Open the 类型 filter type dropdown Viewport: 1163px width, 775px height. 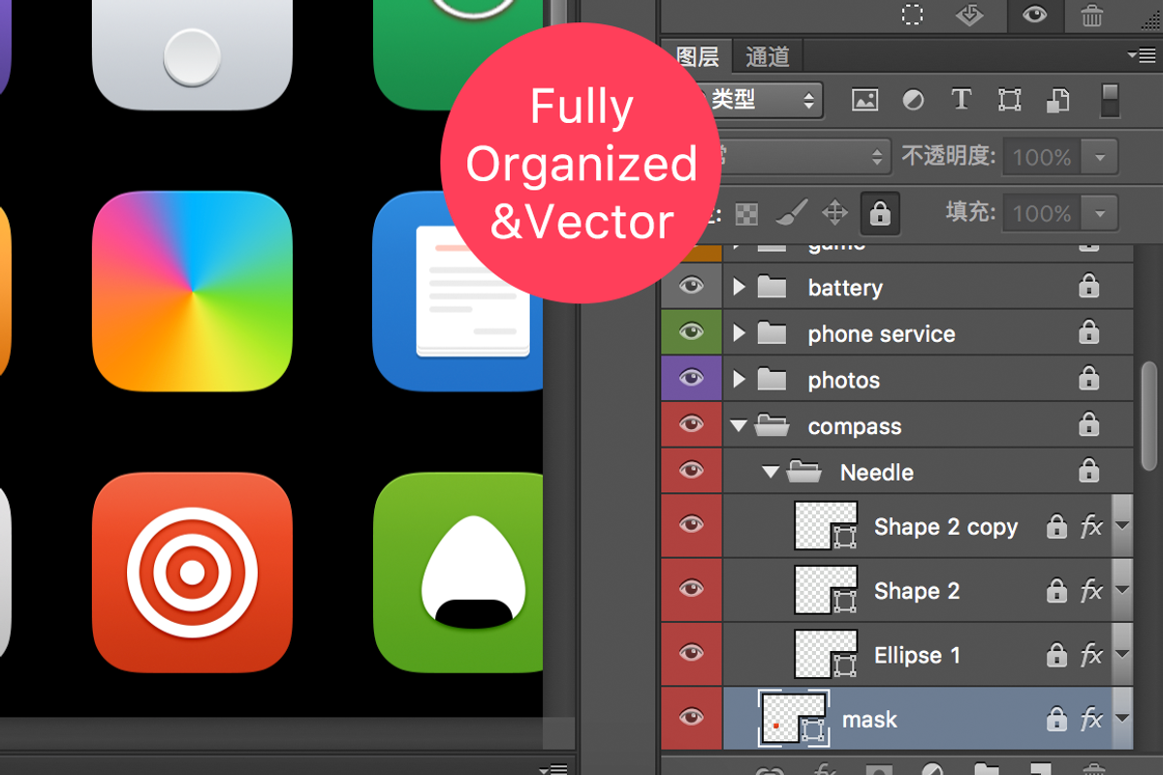tap(759, 100)
